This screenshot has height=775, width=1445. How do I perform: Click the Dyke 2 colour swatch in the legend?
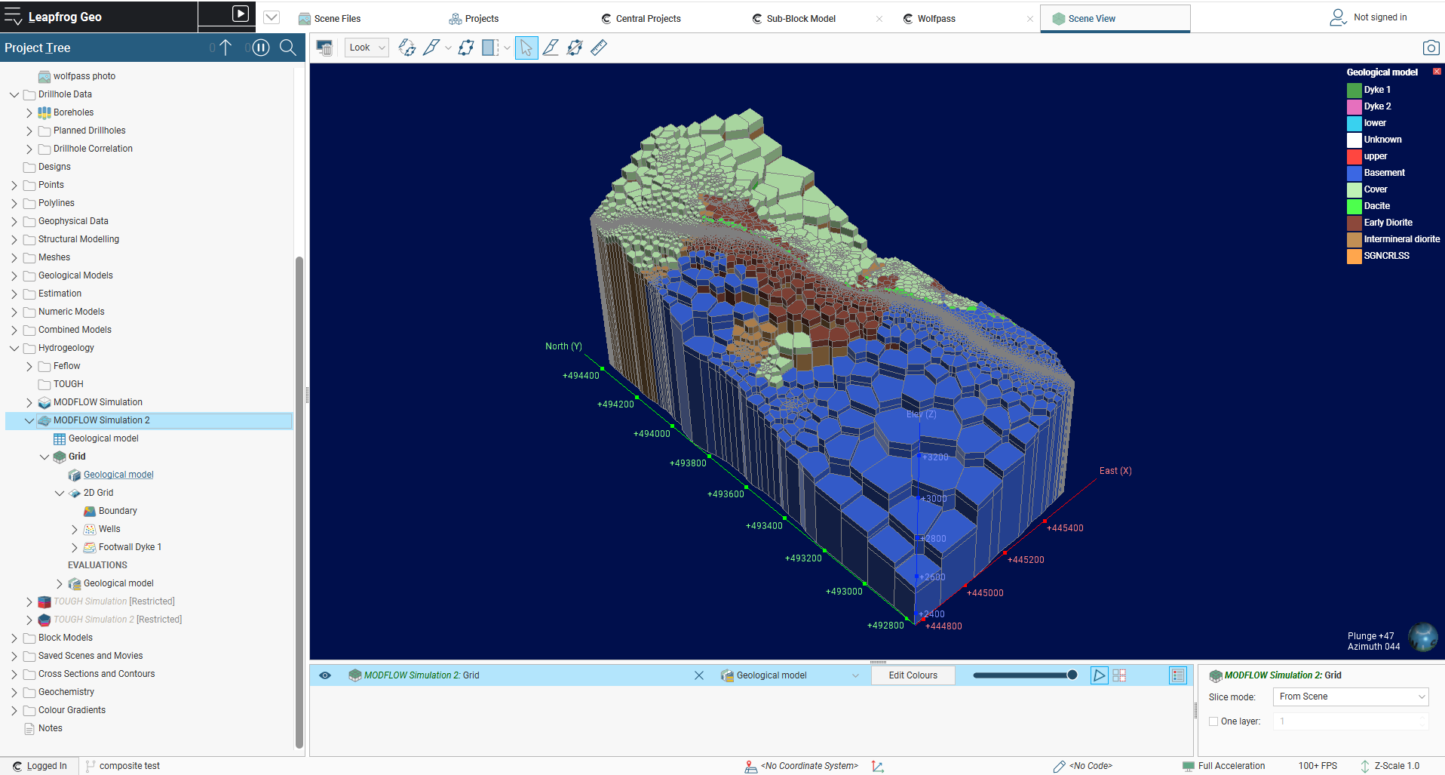pyautogui.click(x=1353, y=106)
